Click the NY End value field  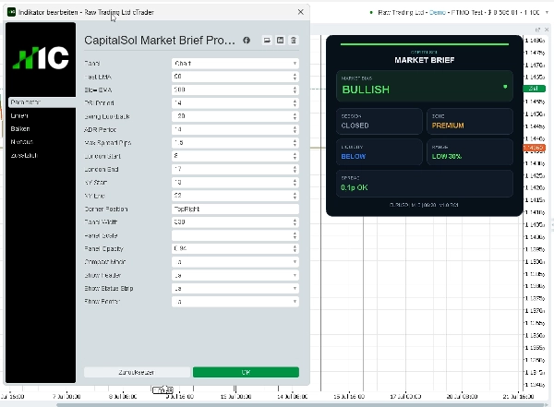pyautogui.click(x=235, y=196)
